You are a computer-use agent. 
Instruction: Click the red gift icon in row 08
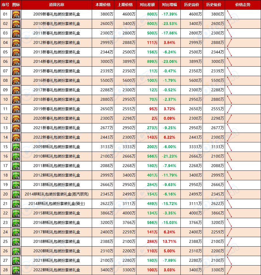(16, 81)
